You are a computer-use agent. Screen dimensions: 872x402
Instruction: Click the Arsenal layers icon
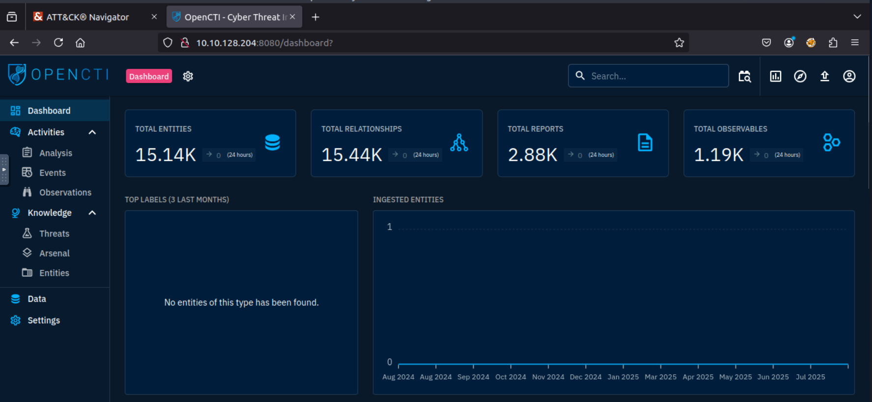tap(27, 253)
